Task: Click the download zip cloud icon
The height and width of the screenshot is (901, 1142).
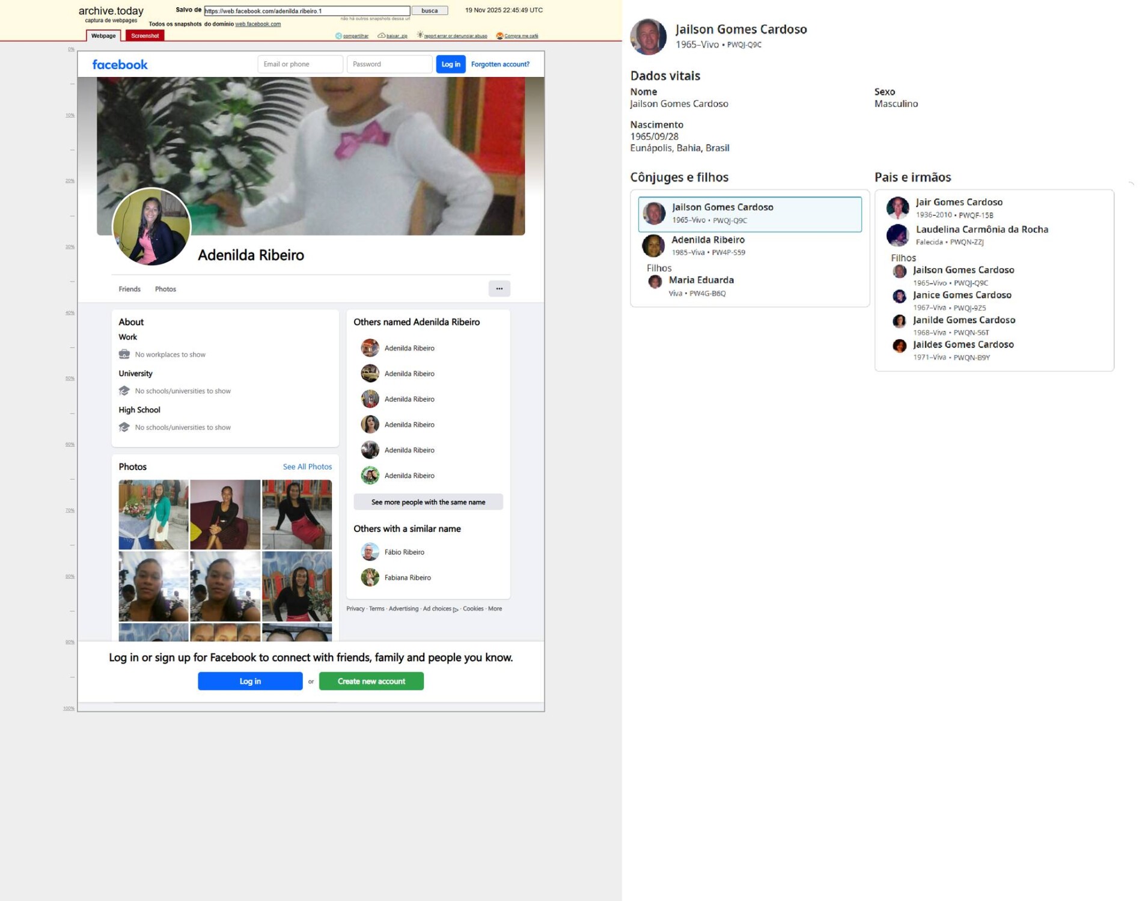Action: tap(381, 36)
